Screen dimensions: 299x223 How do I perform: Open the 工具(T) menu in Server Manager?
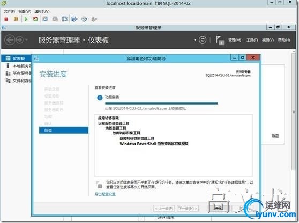pos(252,40)
